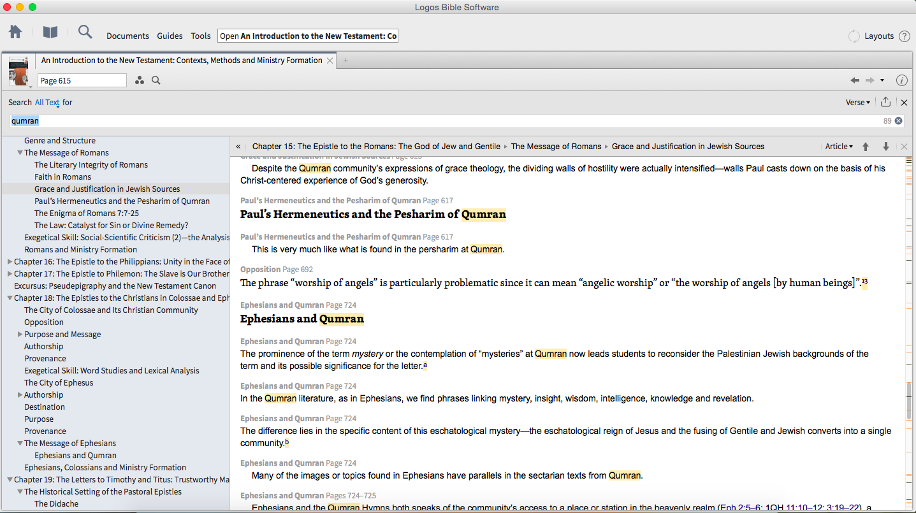This screenshot has width=916, height=513.
Task: Open the Guides menu
Action: [x=170, y=36]
